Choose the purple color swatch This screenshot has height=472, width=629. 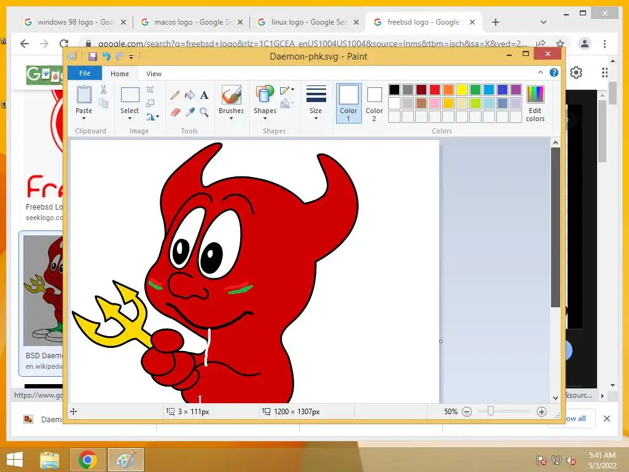(516, 90)
